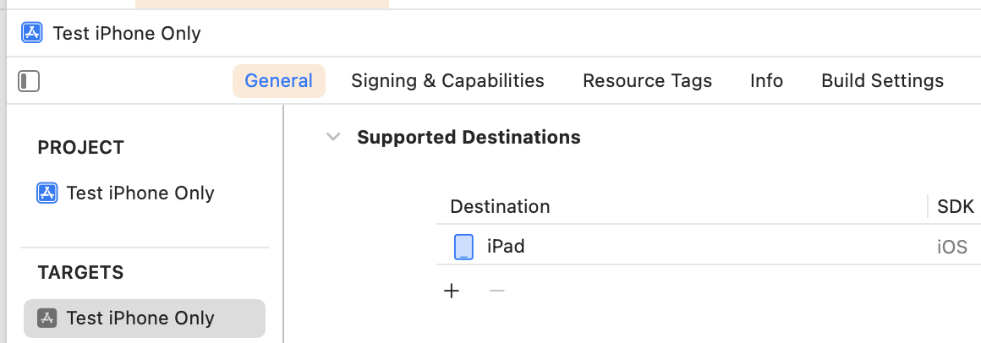Click the SDK column header
Image resolution: width=981 pixels, height=343 pixels.
[x=955, y=206]
